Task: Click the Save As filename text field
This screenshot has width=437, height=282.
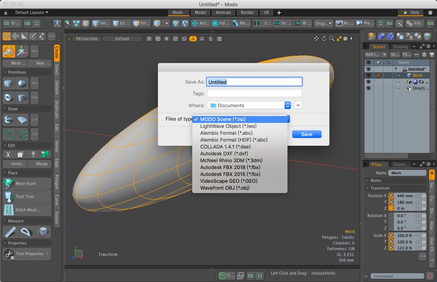Action: (x=254, y=82)
